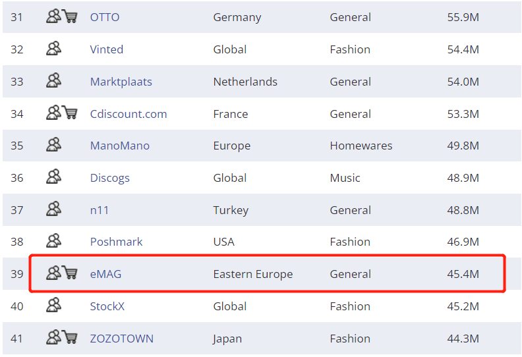Open the OTTO marketplace link
Screen dimensions: 522x357
click(105, 17)
